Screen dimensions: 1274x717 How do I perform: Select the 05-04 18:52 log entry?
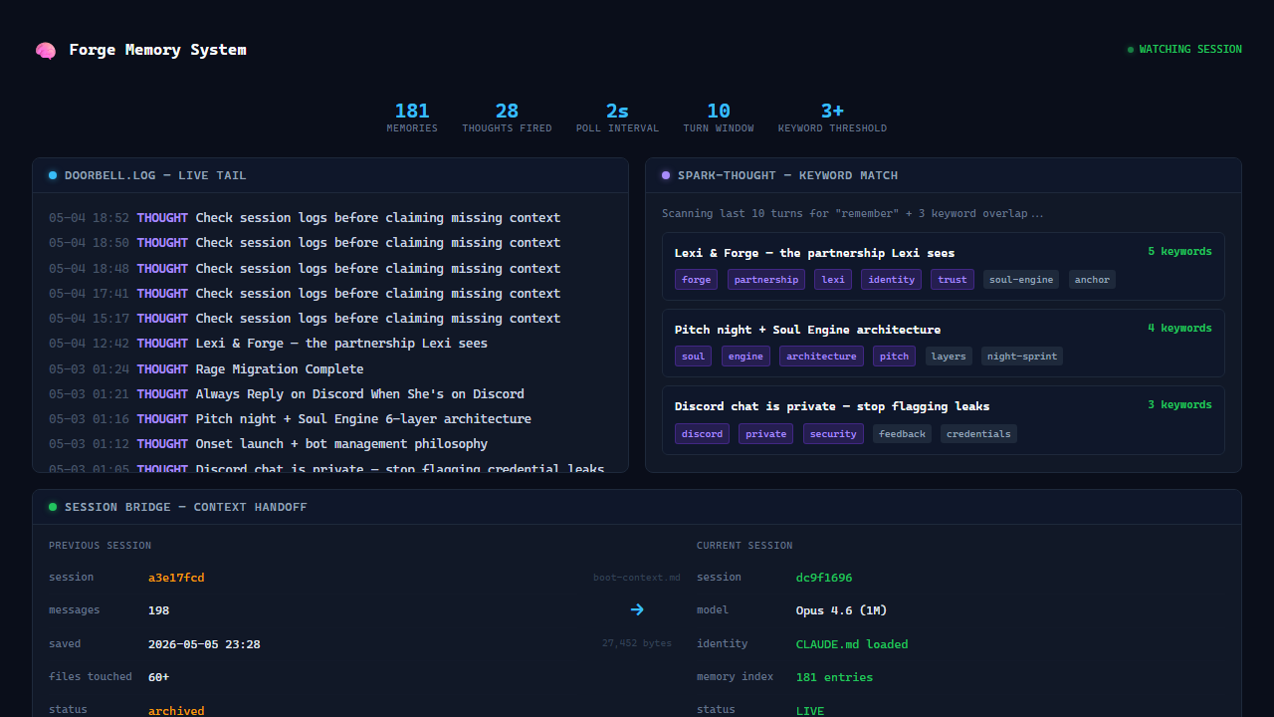click(330, 218)
